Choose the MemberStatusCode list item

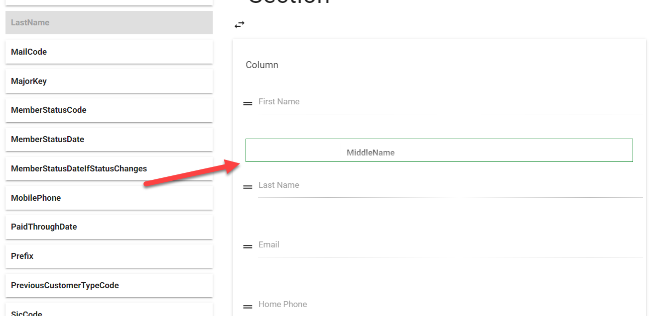(109, 110)
